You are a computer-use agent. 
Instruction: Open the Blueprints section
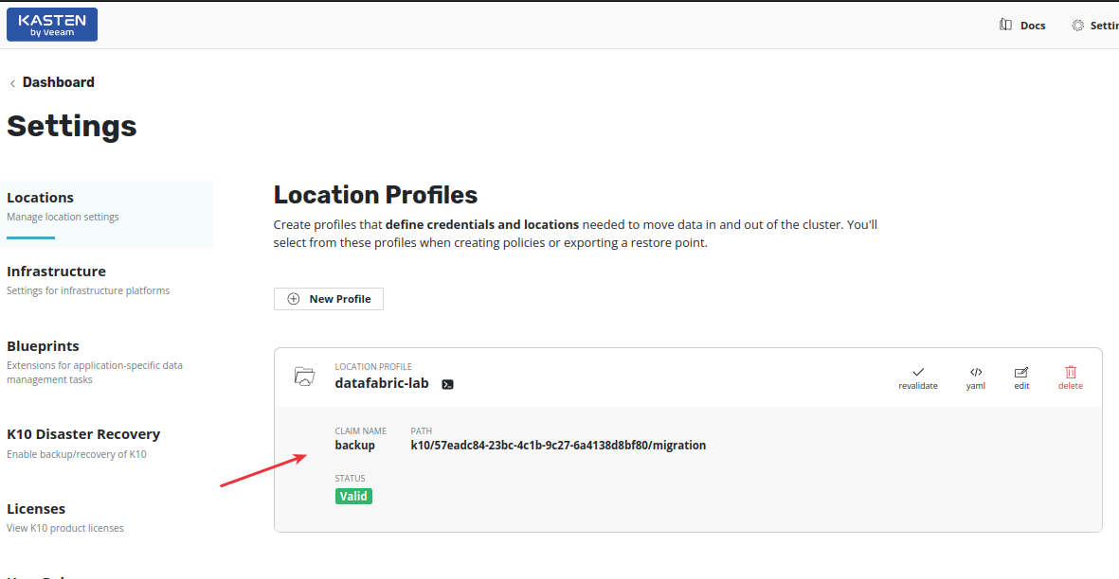tap(43, 346)
